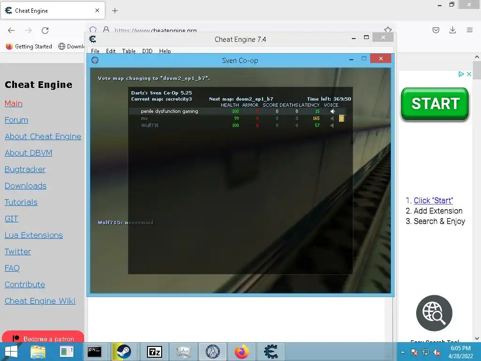Click the Cheat Engine window title icon
The width and height of the screenshot is (481, 361).
point(93,39)
